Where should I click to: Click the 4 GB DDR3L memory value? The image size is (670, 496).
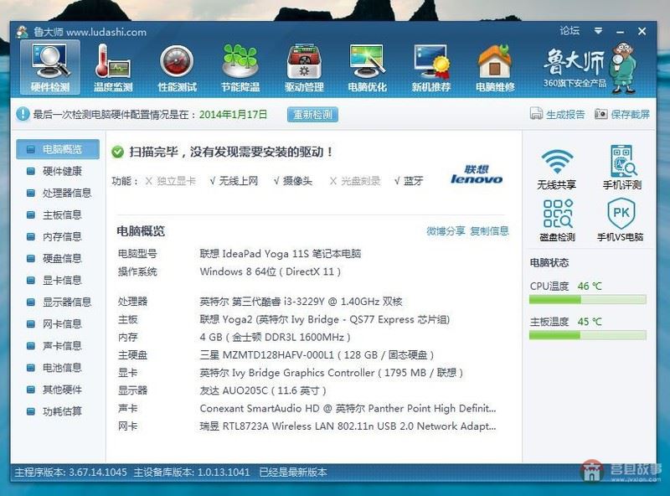click(x=276, y=338)
